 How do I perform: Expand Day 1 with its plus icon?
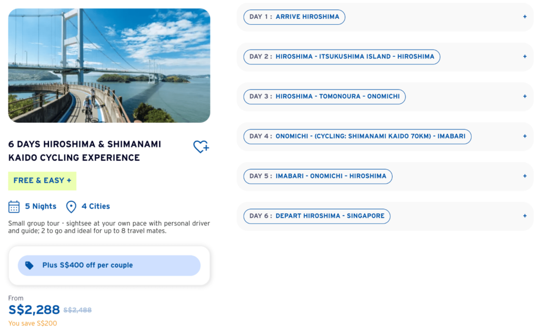[525, 16]
